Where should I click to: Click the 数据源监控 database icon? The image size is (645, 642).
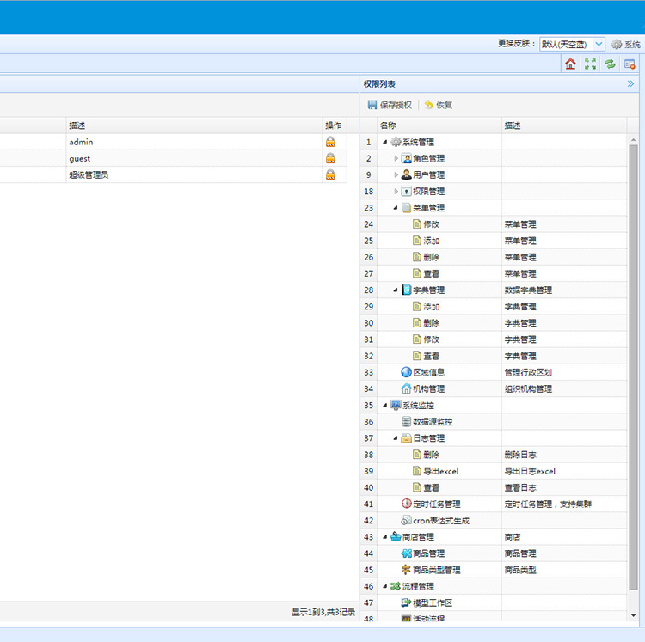pos(407,421)
